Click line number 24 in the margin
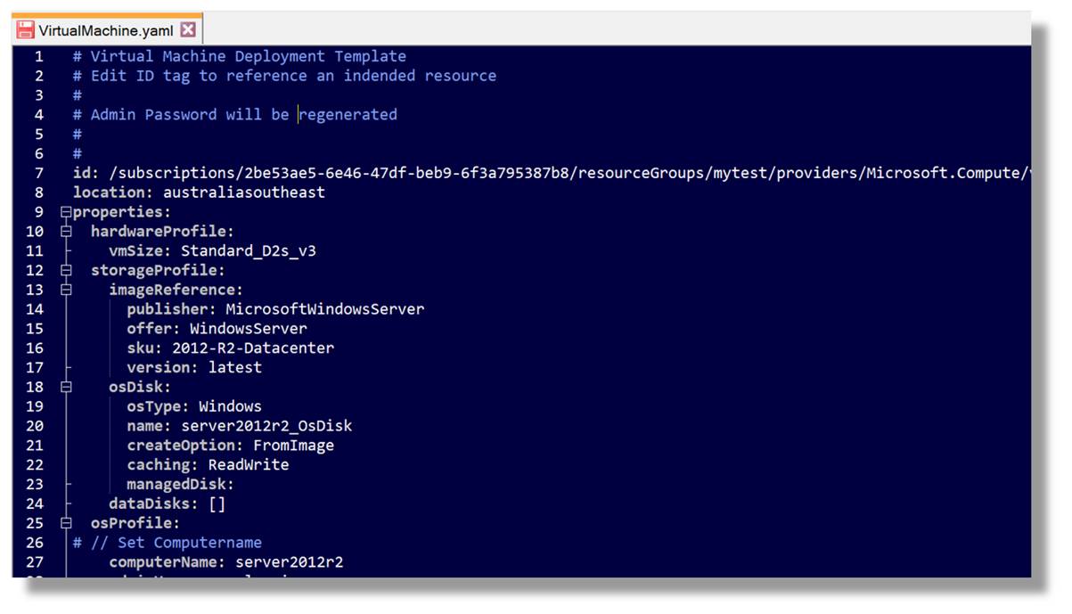This screenshot has height=614, width=1072. point(35,503)
